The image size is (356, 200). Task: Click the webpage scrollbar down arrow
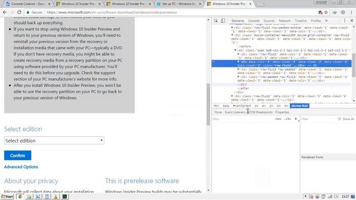(x=208, y=191)
